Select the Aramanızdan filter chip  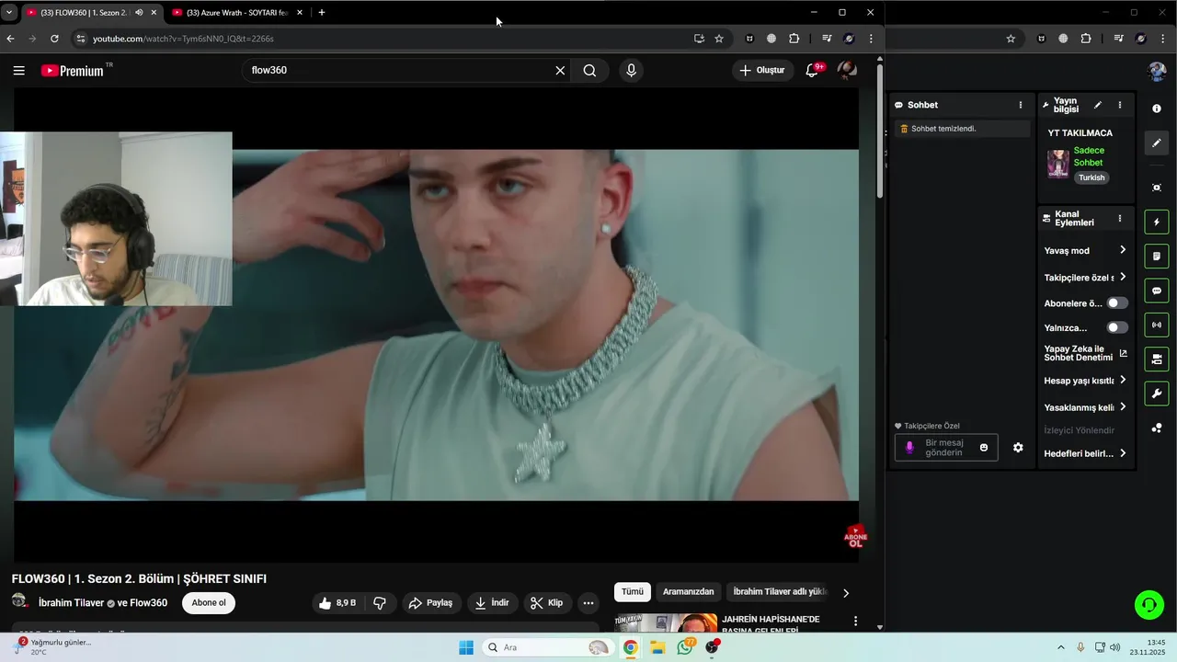pos(689,592)
